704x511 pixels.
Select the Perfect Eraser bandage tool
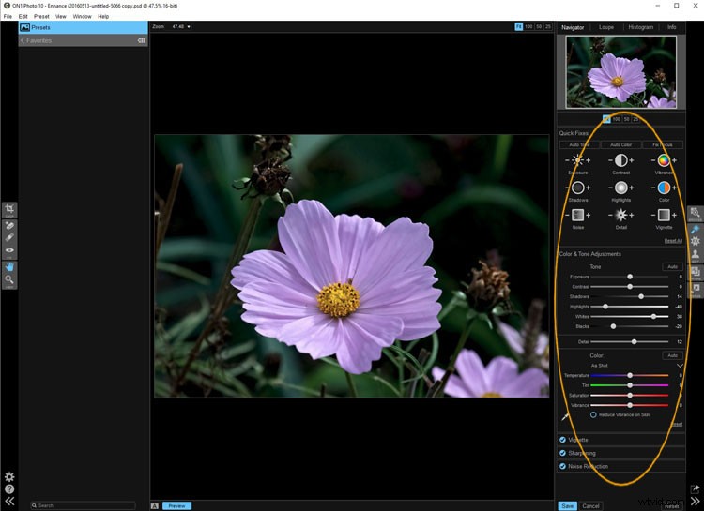point(9,226)
